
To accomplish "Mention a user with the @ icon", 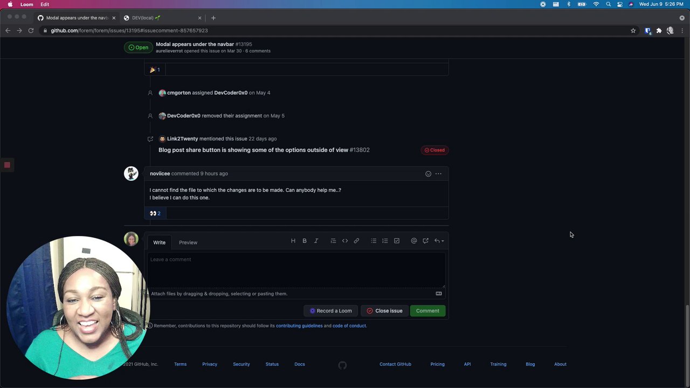I will pyautogui.click(x=414, y=241).
